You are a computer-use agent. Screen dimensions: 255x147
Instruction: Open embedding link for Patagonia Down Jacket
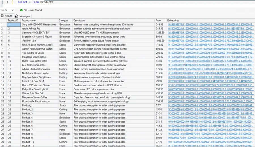pos(211,57)
